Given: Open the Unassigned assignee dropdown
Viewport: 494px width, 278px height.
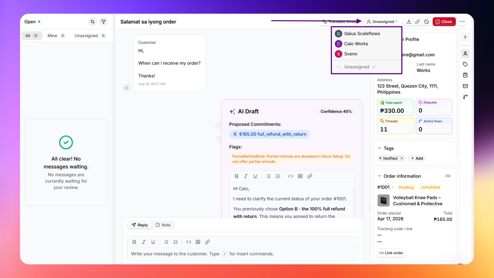Looking at the screenshot, I should pos(383,22).
